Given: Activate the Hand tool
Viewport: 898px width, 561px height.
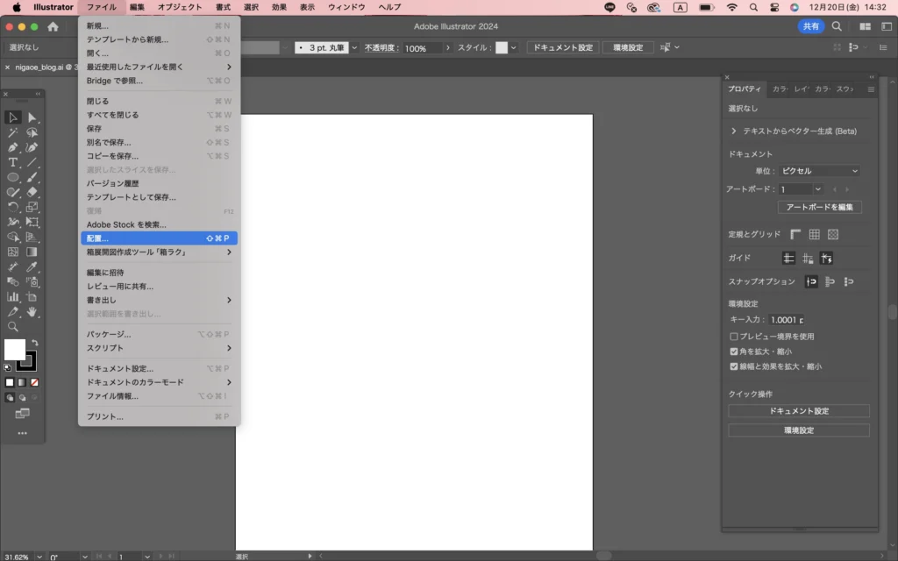Looking at the screenshot, I should click(32, 311).
